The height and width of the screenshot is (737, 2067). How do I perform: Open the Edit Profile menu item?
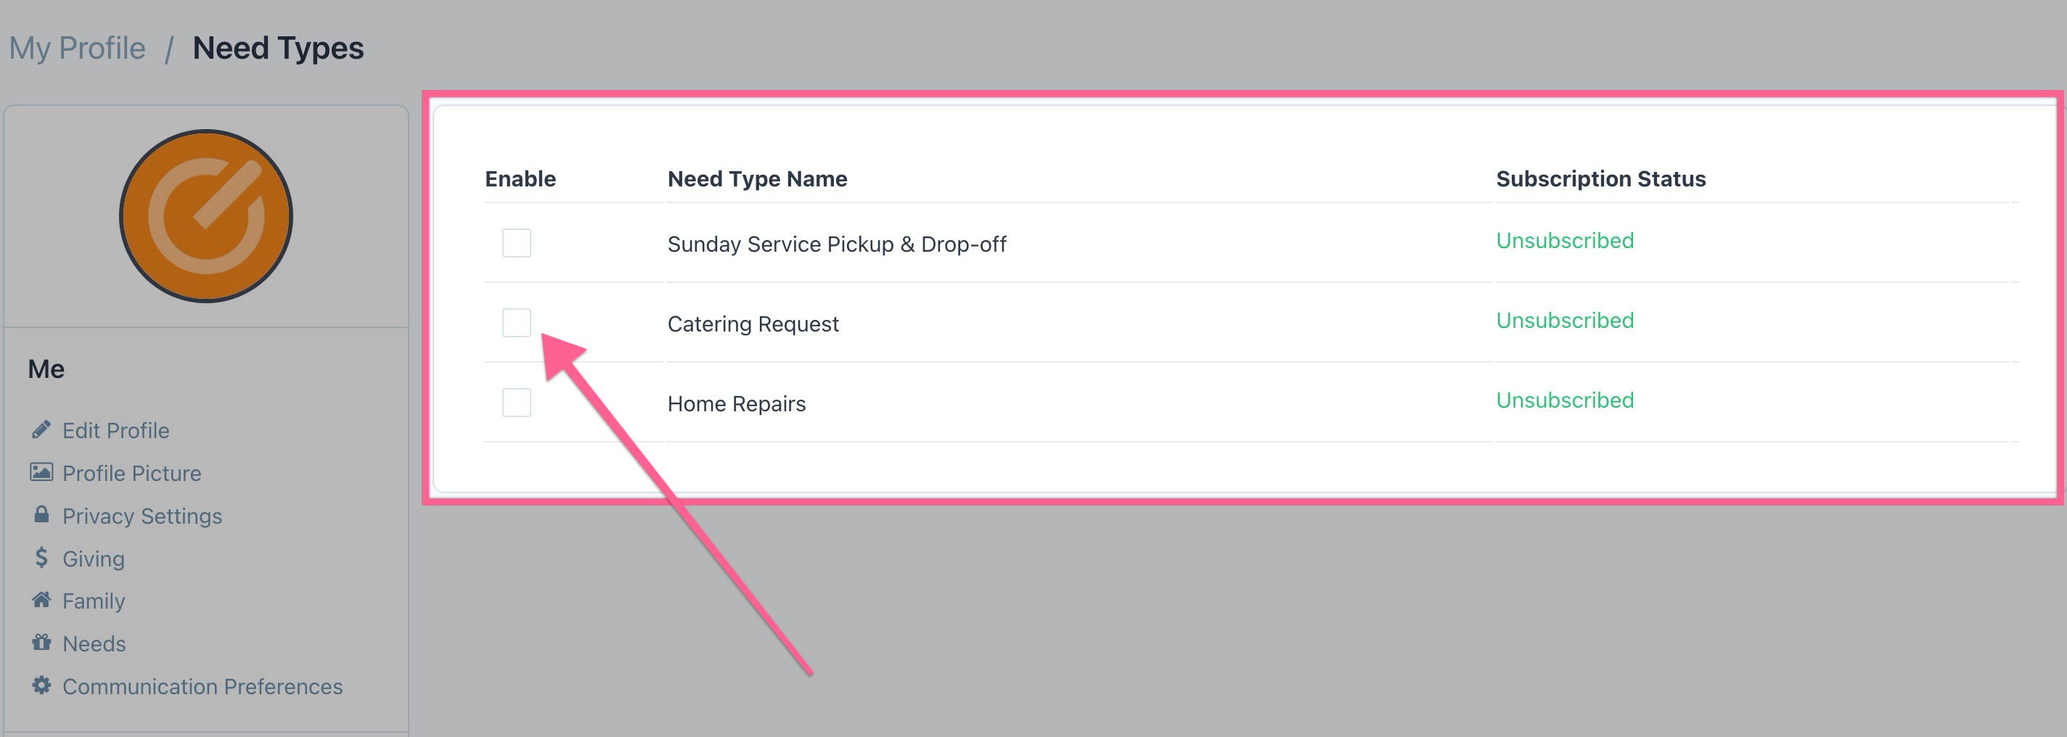click(115, 431)
